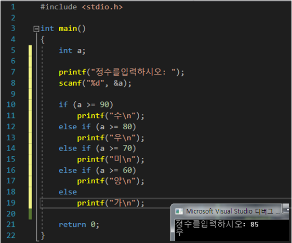Click line number 22 in the gutter

tap(11, 235)
